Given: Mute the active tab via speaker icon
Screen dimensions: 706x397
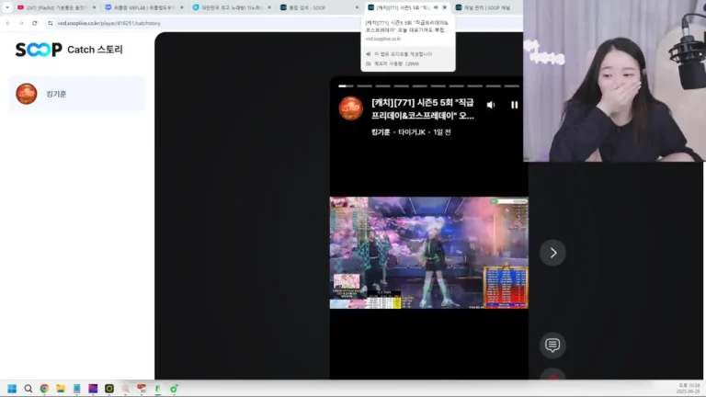Looking at the screenshot, I should tap(436, 7).
